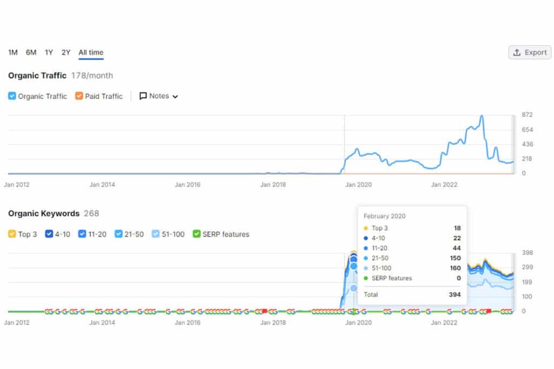Screen dimensions: 554x369
Task: Select the 2Y time range tab
Action: pyautogui.click(x=65, y=52)
